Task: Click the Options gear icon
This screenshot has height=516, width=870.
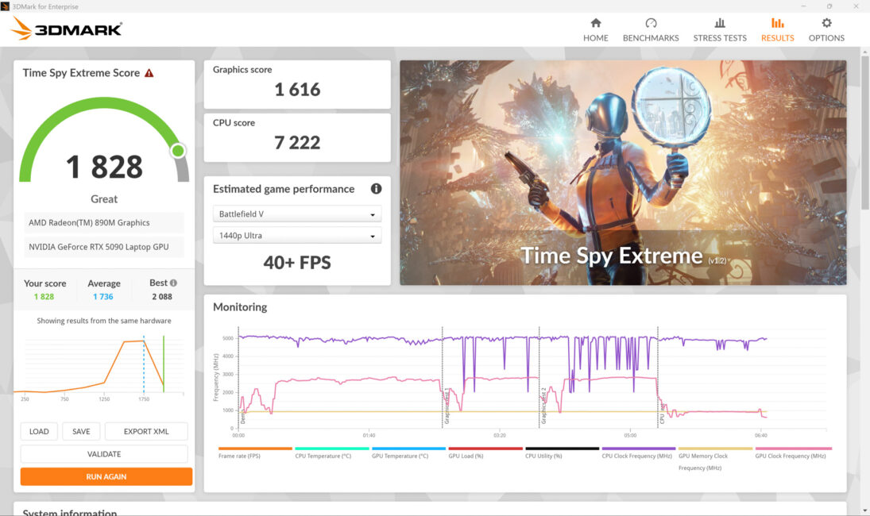Action: 827,23
